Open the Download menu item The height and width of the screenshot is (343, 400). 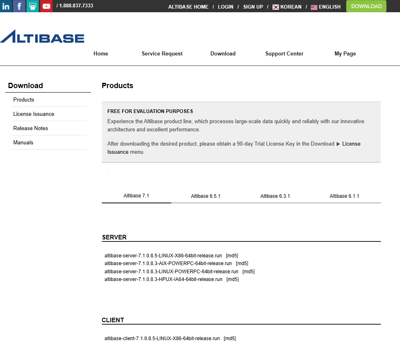[223, 54]
